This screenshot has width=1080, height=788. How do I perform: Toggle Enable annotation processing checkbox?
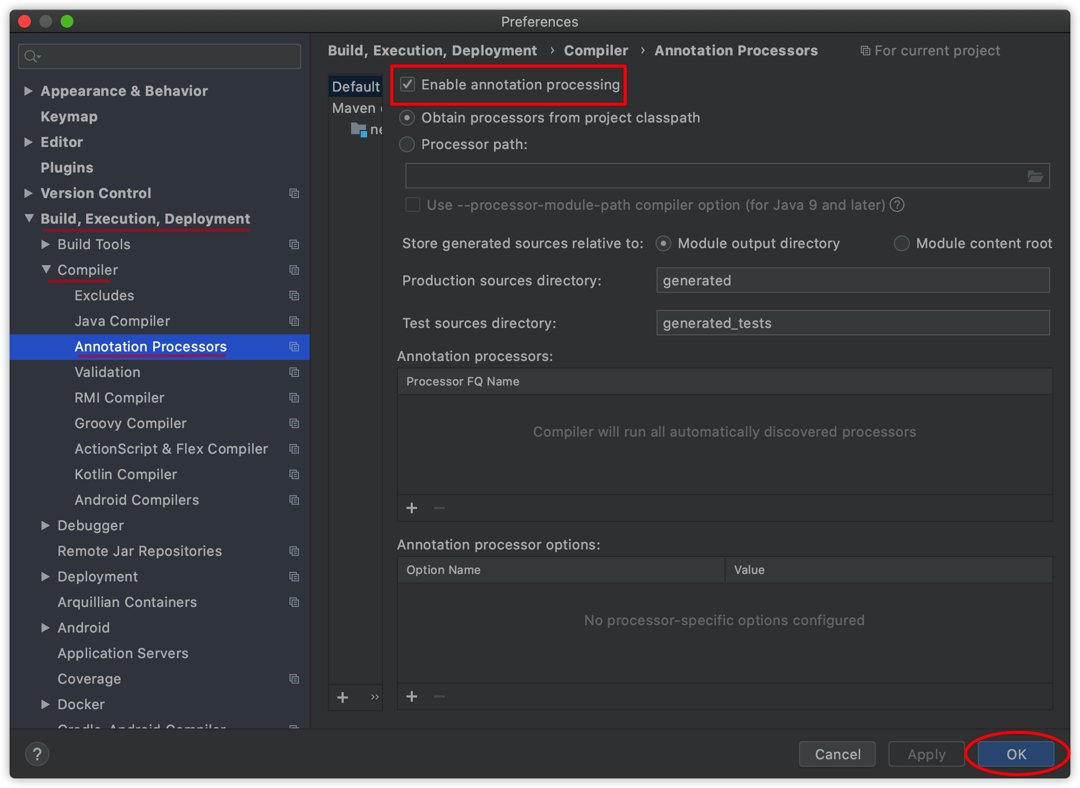(408, 84)
